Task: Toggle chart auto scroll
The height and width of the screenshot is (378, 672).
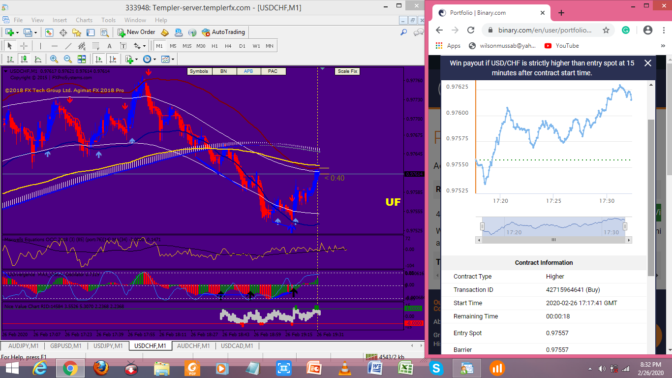Action: tap(99, 60)
